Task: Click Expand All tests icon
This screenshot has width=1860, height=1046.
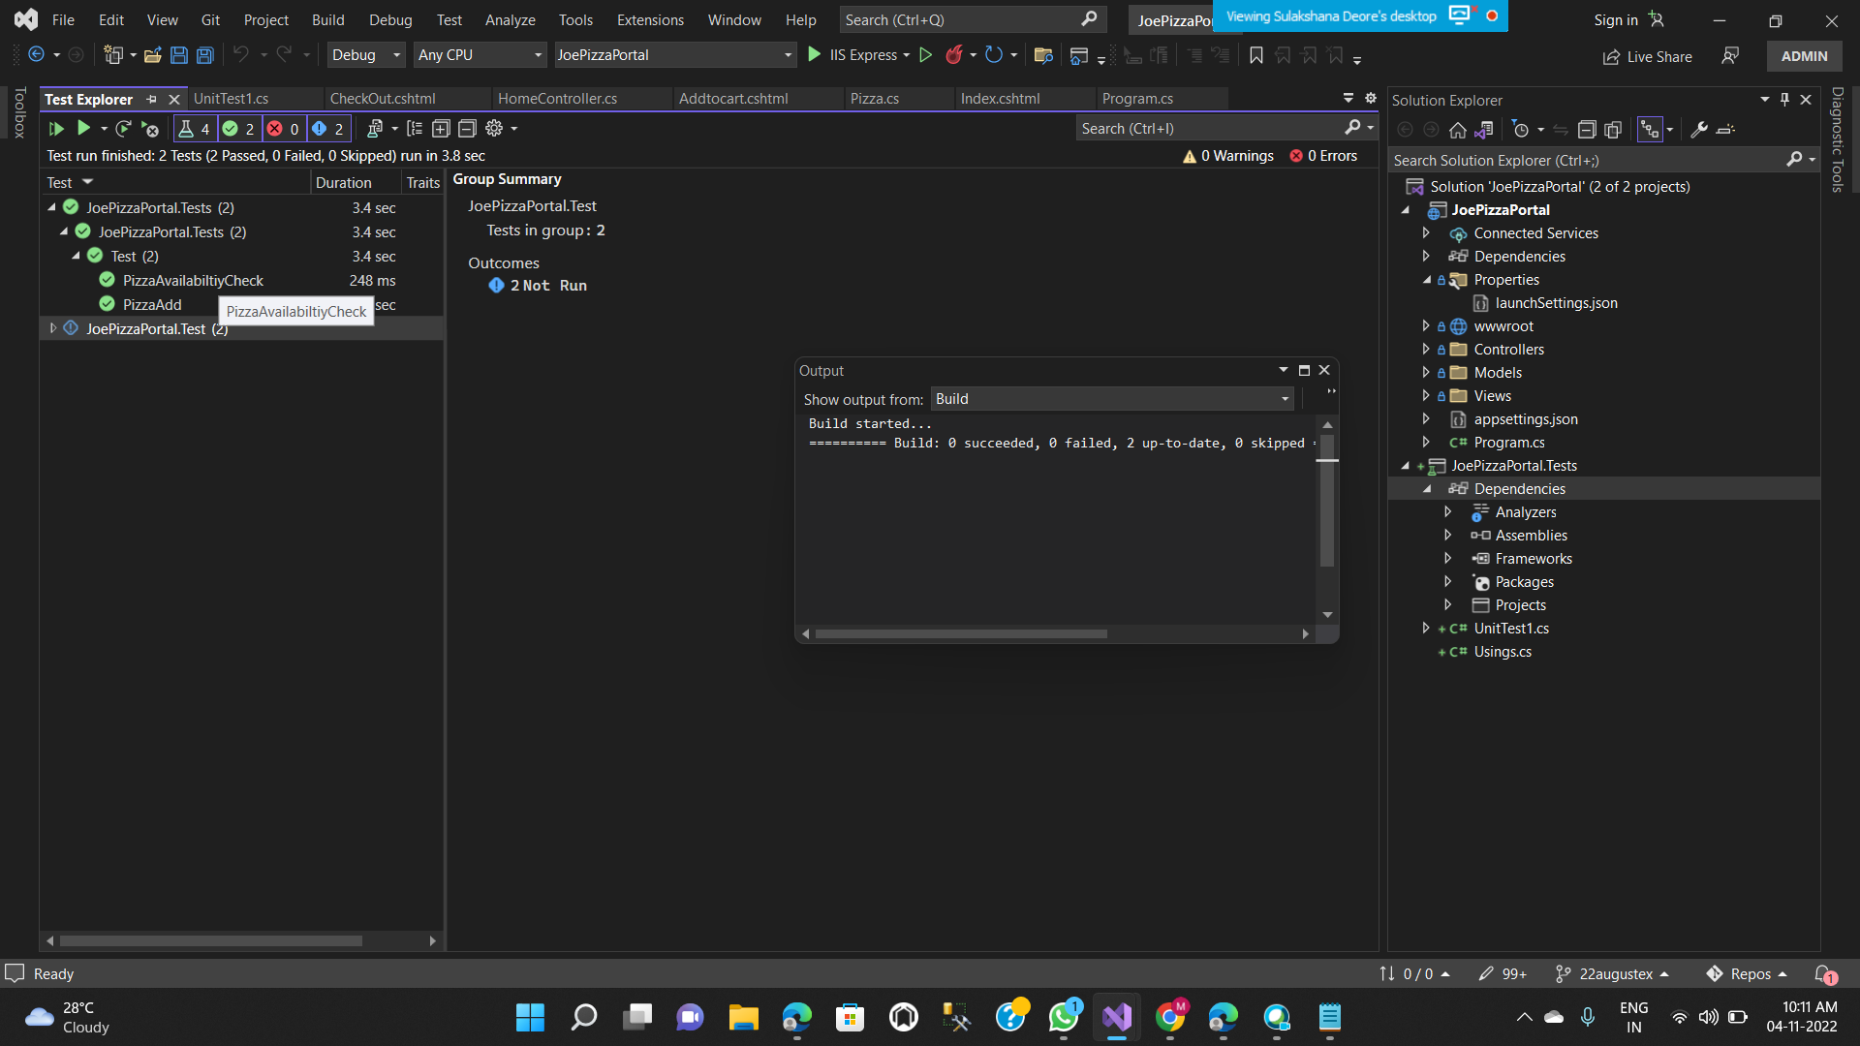Action: click(x=441, y=129)
